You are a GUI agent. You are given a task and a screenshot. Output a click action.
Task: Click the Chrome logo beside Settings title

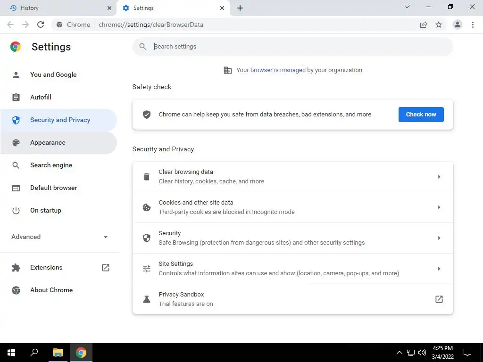point(16,47)
